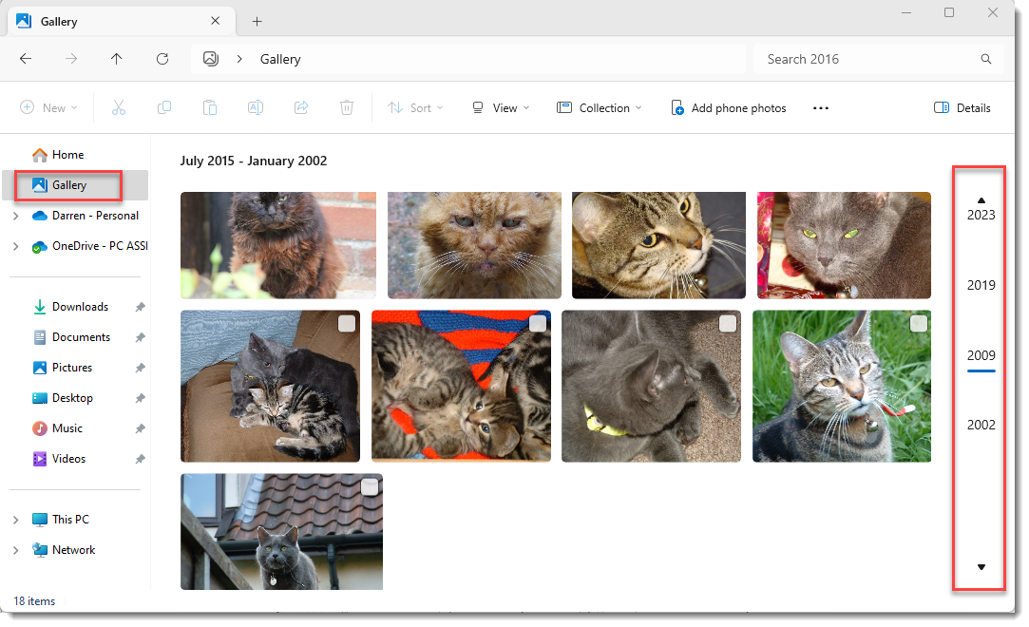
Task: Select the Delete icon
Action: point(347,107)
